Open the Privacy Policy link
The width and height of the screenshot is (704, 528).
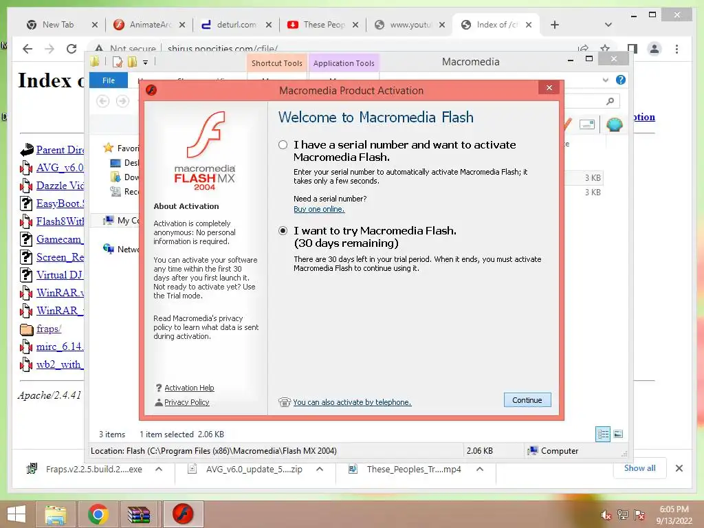(x=187, y=402)
